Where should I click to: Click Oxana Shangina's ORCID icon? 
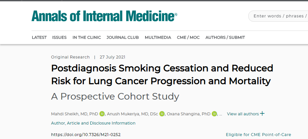214,114
